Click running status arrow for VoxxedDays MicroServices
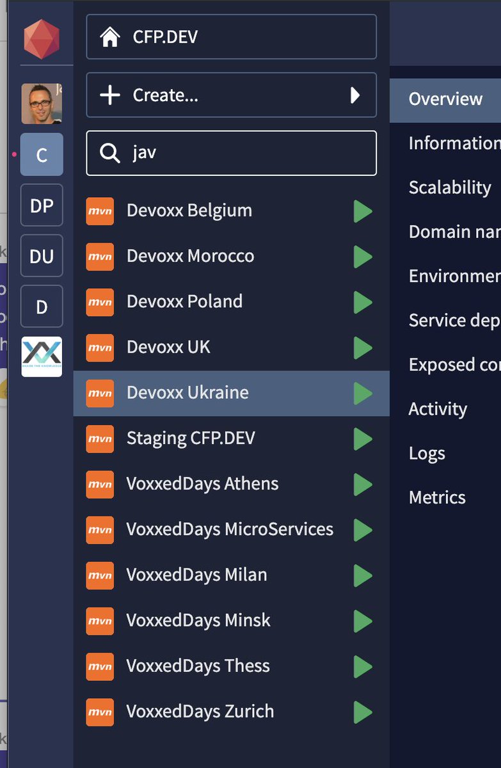501x768 pixels. 363,529
